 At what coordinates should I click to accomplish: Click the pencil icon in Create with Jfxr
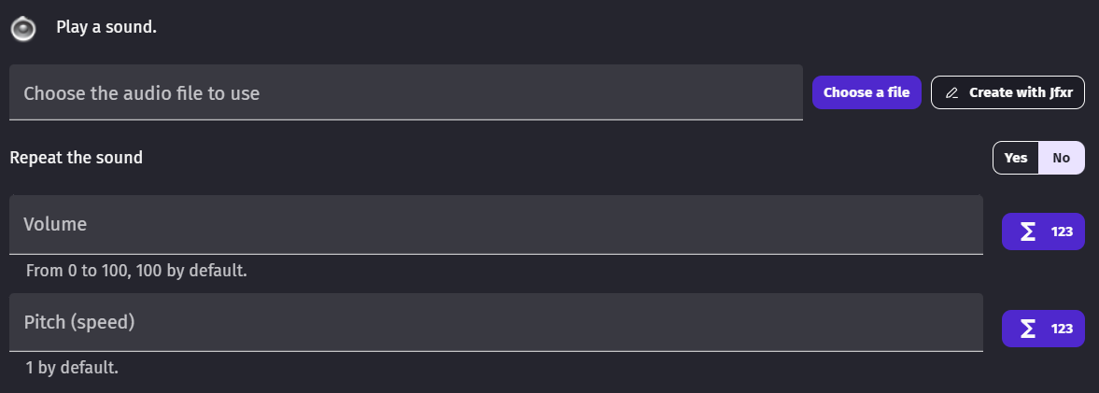click(x=952, y=93)
